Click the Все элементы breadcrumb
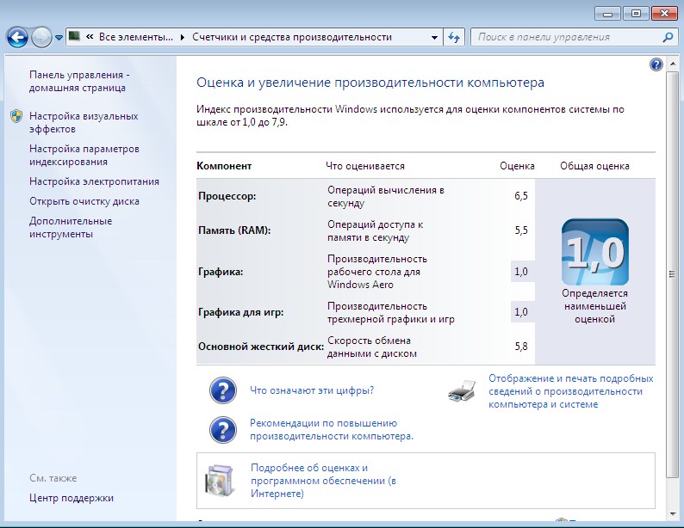 click(x=135, y=37)
